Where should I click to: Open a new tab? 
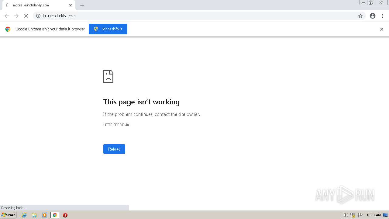pyautogui.click(x=82, y=5)
